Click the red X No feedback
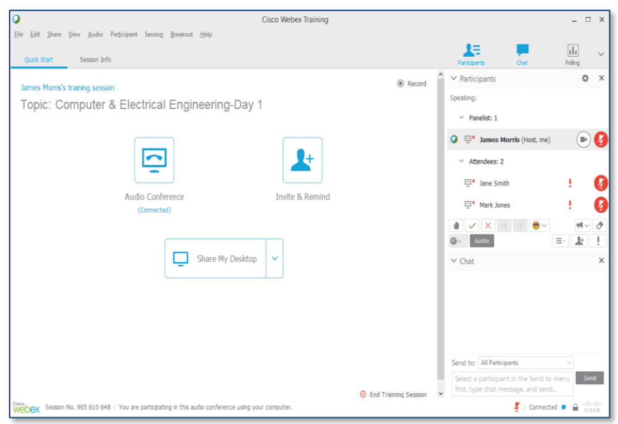The image size is (618, 424). (x=488, y=226)
